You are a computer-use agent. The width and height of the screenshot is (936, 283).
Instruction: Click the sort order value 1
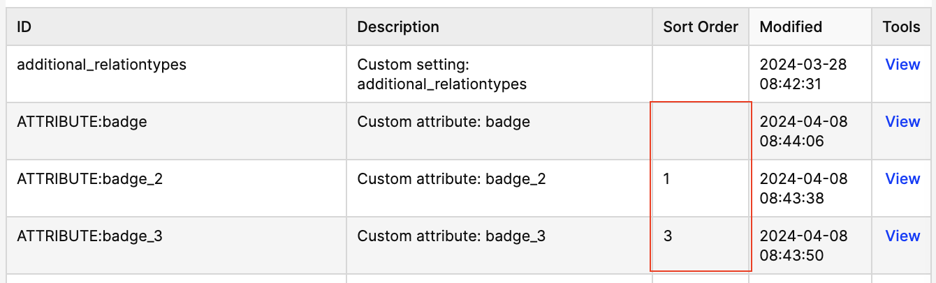pos(666,179)
